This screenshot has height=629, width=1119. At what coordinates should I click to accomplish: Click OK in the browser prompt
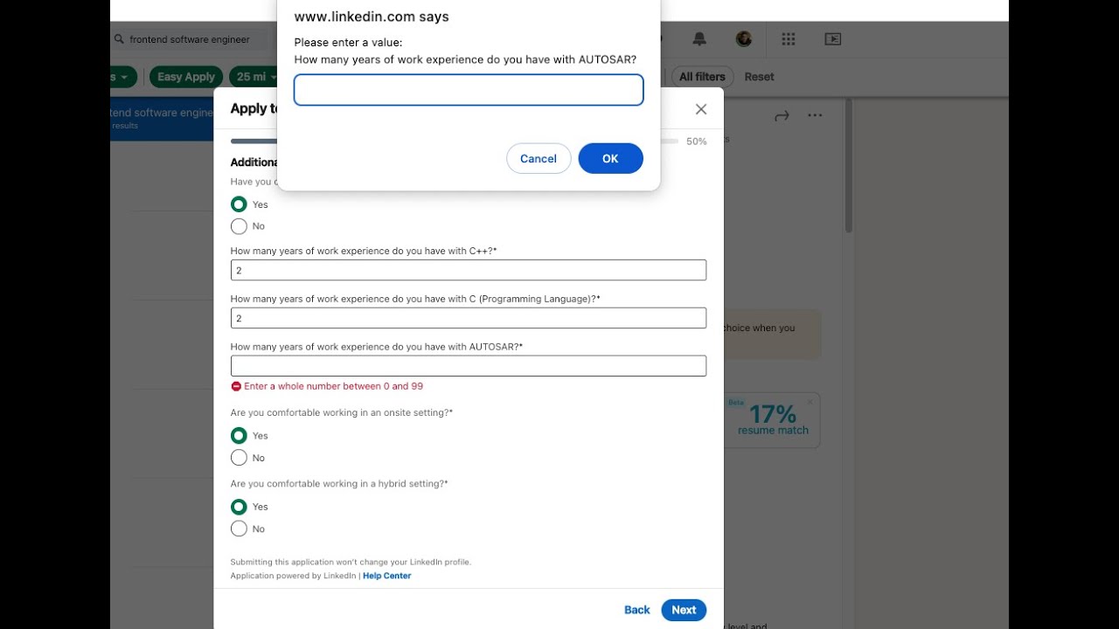(x=610, y=158)
